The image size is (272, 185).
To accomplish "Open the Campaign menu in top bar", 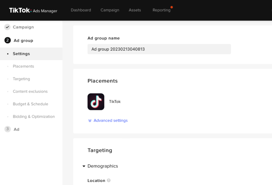I will 110,10.
